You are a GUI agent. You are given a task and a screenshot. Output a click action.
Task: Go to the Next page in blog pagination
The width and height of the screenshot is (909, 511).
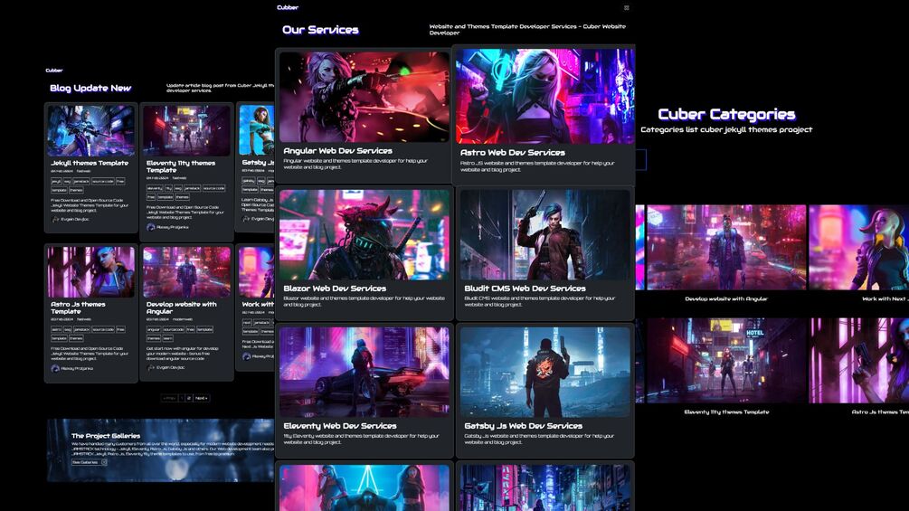pyautogui.click(x=201, y=398)
